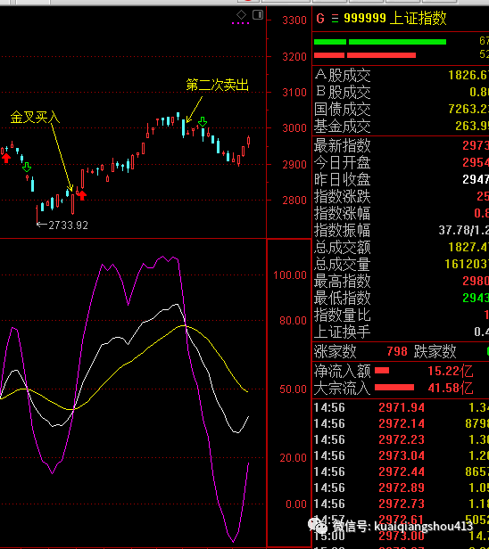
Task: Click the red bar beside 净流入额
Action: click(x=382, y=371)
